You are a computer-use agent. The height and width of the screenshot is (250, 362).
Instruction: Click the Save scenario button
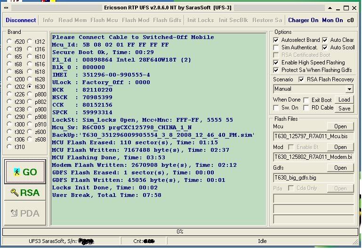(x=344, y=108)
